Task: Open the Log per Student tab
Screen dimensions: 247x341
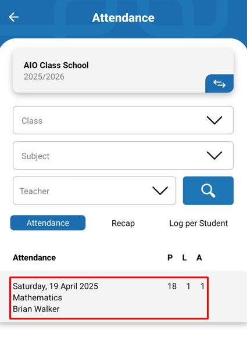Action: (198, 223)
